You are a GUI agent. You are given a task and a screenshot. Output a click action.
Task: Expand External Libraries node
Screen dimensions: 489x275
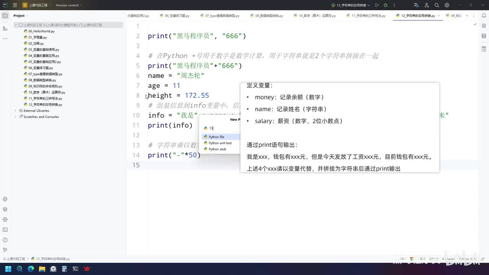coord(16,111)
